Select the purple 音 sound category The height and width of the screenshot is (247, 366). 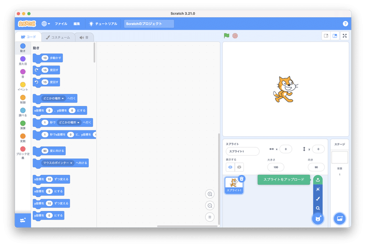pos(23,73)
